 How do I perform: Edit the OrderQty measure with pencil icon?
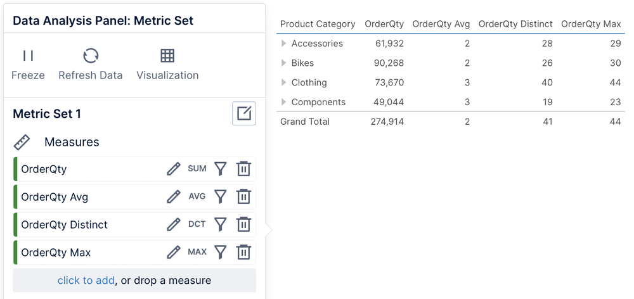pos(174,169)
